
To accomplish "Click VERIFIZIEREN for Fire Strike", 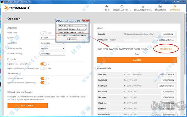I will [168, 92].
